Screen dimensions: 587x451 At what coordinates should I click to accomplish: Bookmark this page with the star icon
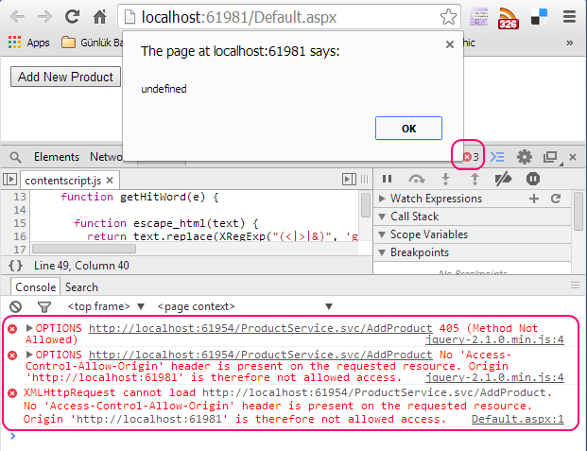448,17
